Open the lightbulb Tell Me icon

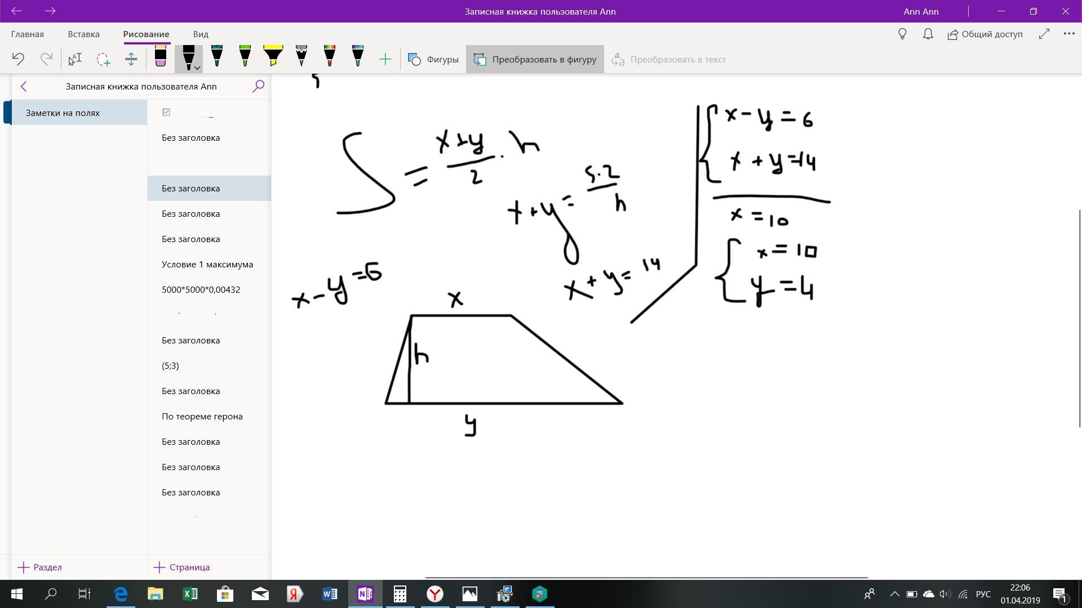(x=902, y=34)
